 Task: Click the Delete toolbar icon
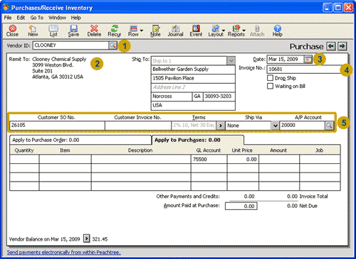pyautogui.click(x=94, y=31)
